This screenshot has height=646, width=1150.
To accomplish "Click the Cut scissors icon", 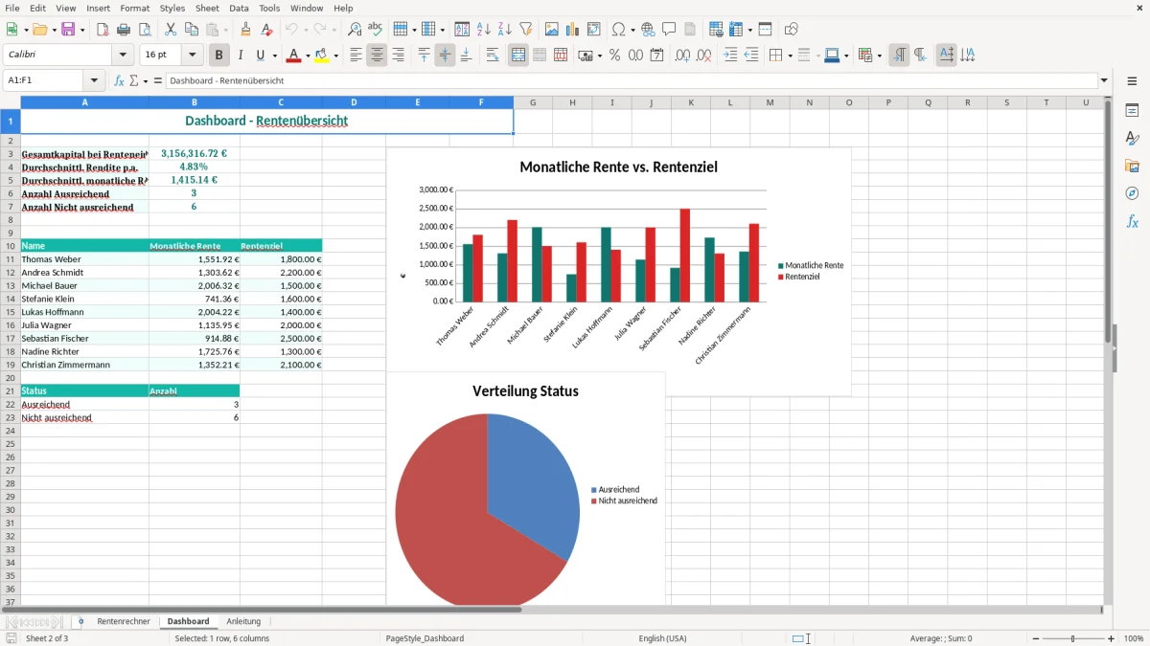I will [171, 30].
